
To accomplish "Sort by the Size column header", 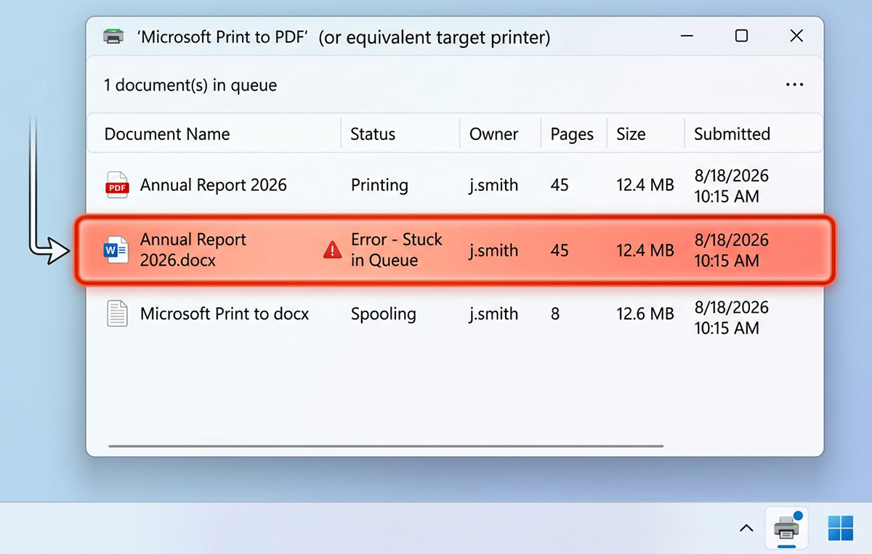I will coord(631,134).
